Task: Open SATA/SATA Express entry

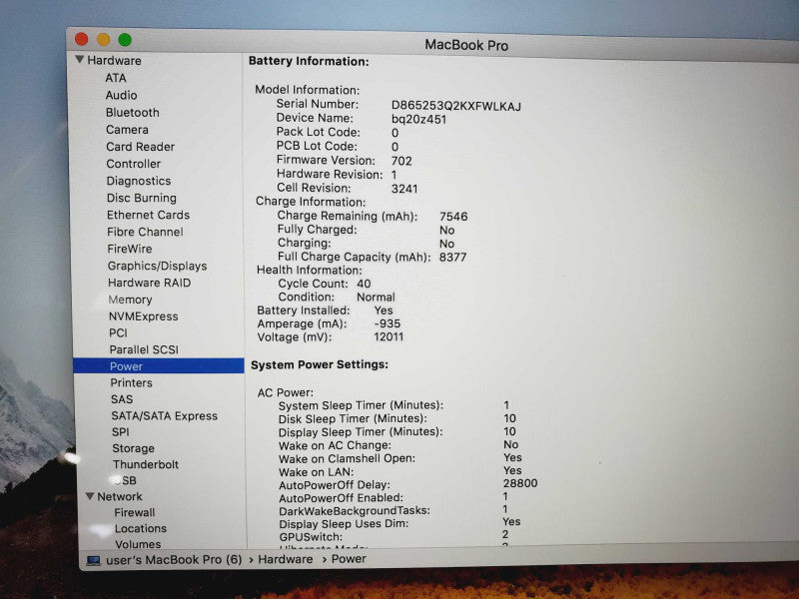Action: tap(165, 415)
